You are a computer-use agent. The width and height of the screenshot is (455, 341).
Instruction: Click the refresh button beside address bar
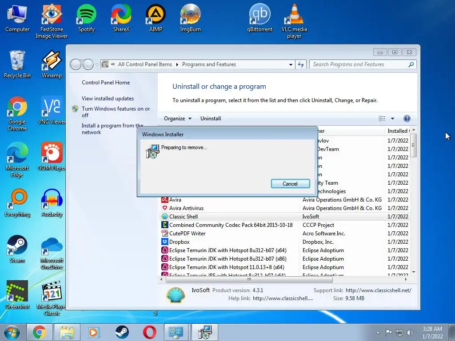coord(301,64)
